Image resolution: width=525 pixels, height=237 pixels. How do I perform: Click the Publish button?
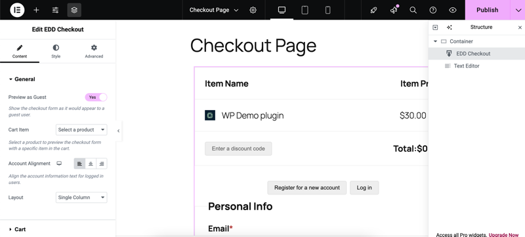(x=487, y=10)
